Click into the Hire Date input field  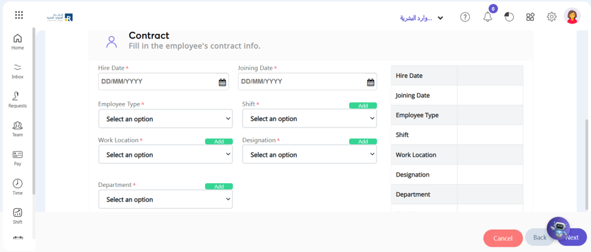point(163,82)
